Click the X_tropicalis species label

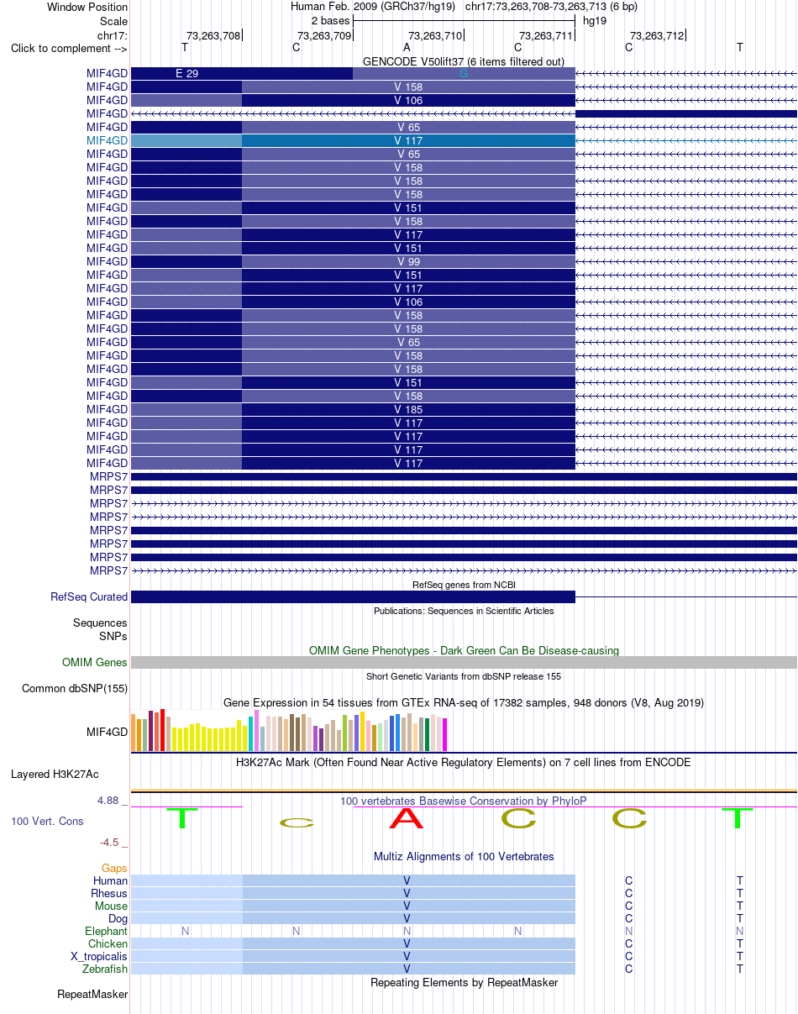point(99,956)
